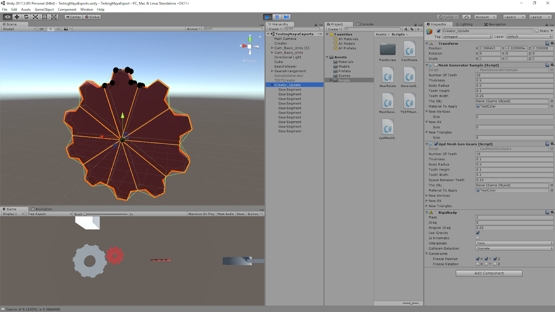Click the Scene view search field

pos(233,29)
